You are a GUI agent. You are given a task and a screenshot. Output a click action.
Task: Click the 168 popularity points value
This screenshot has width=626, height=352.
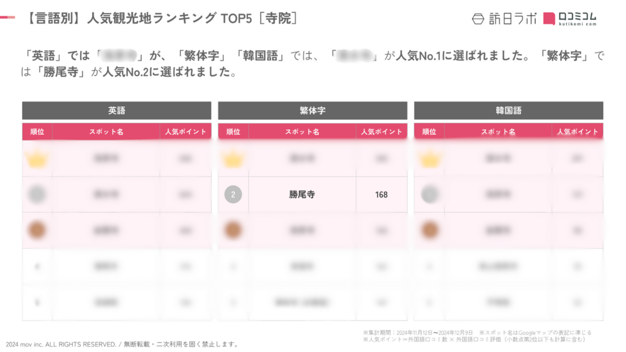click(x=381, y=194)
